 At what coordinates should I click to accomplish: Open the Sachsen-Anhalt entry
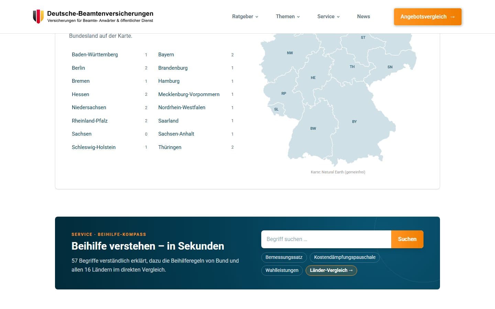(196, 134)
